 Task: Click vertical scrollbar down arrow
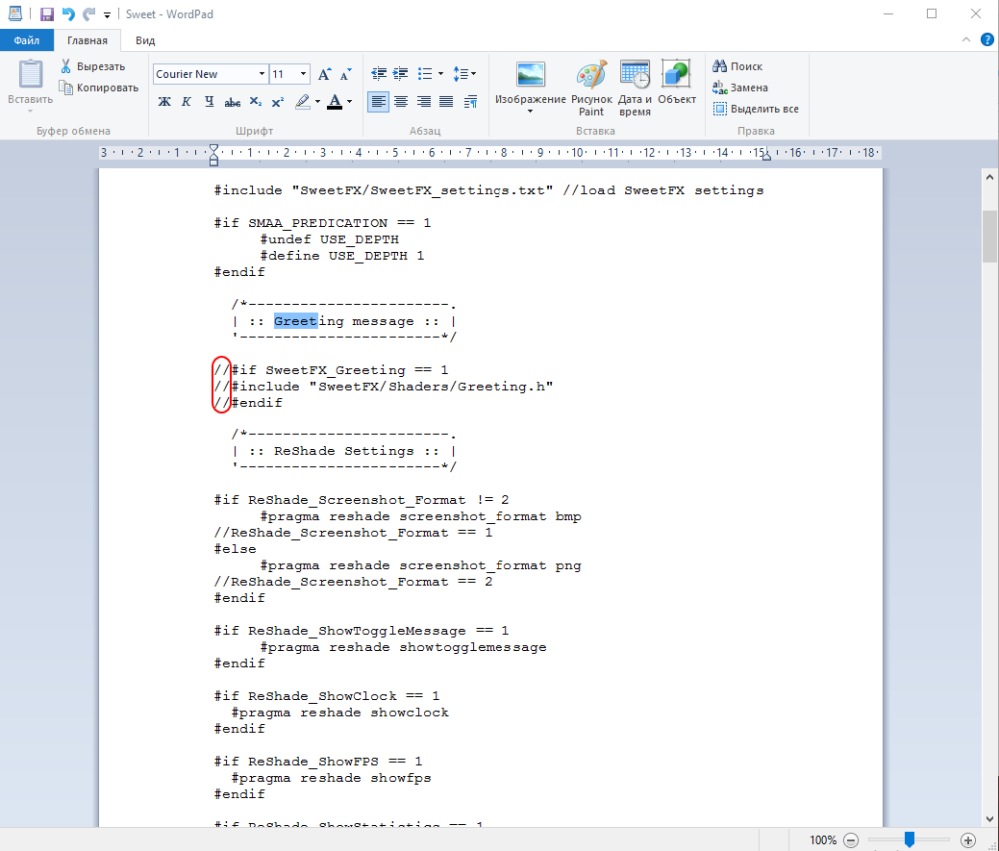click(x=989, y=819)
